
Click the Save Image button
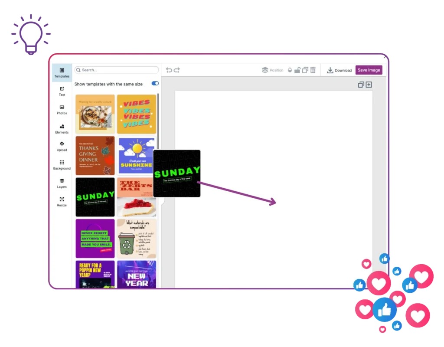369,70
